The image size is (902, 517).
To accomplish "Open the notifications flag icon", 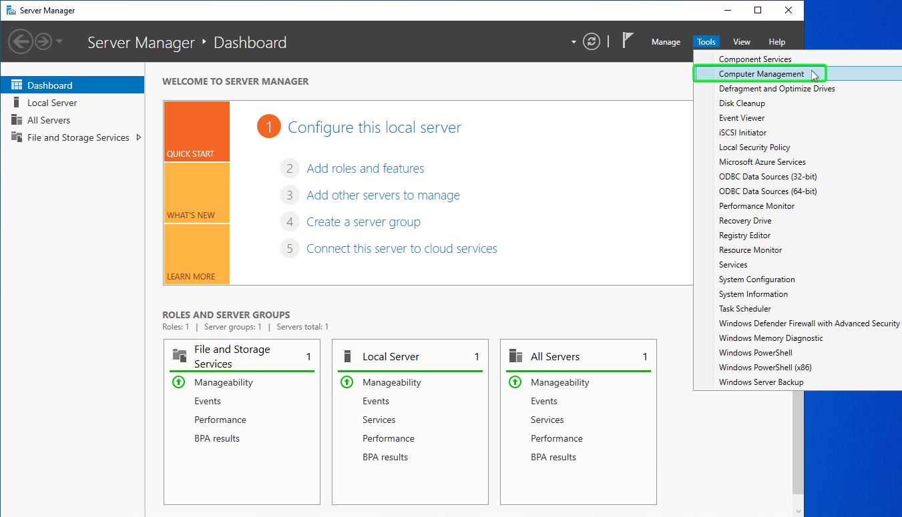I will pos(628,41).
